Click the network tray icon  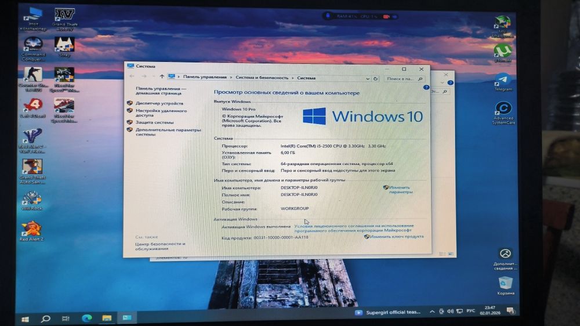coord(459,311)
